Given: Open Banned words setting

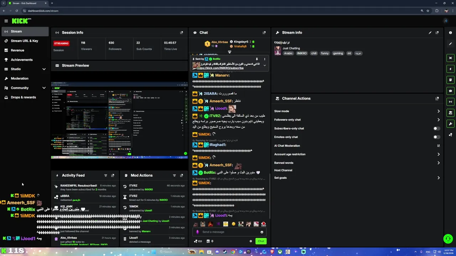Looking at the screenshot, I should [x=284, y=163].
